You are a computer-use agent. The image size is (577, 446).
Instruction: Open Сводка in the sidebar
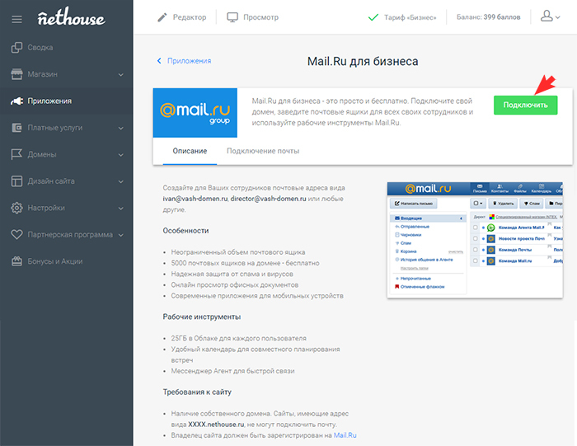coord(40,48)
